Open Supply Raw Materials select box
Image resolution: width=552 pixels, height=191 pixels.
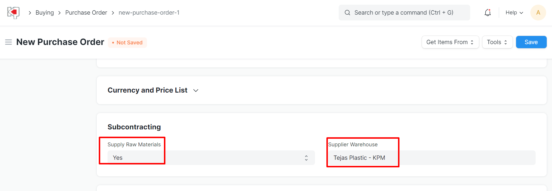click(x=210, y=158)
